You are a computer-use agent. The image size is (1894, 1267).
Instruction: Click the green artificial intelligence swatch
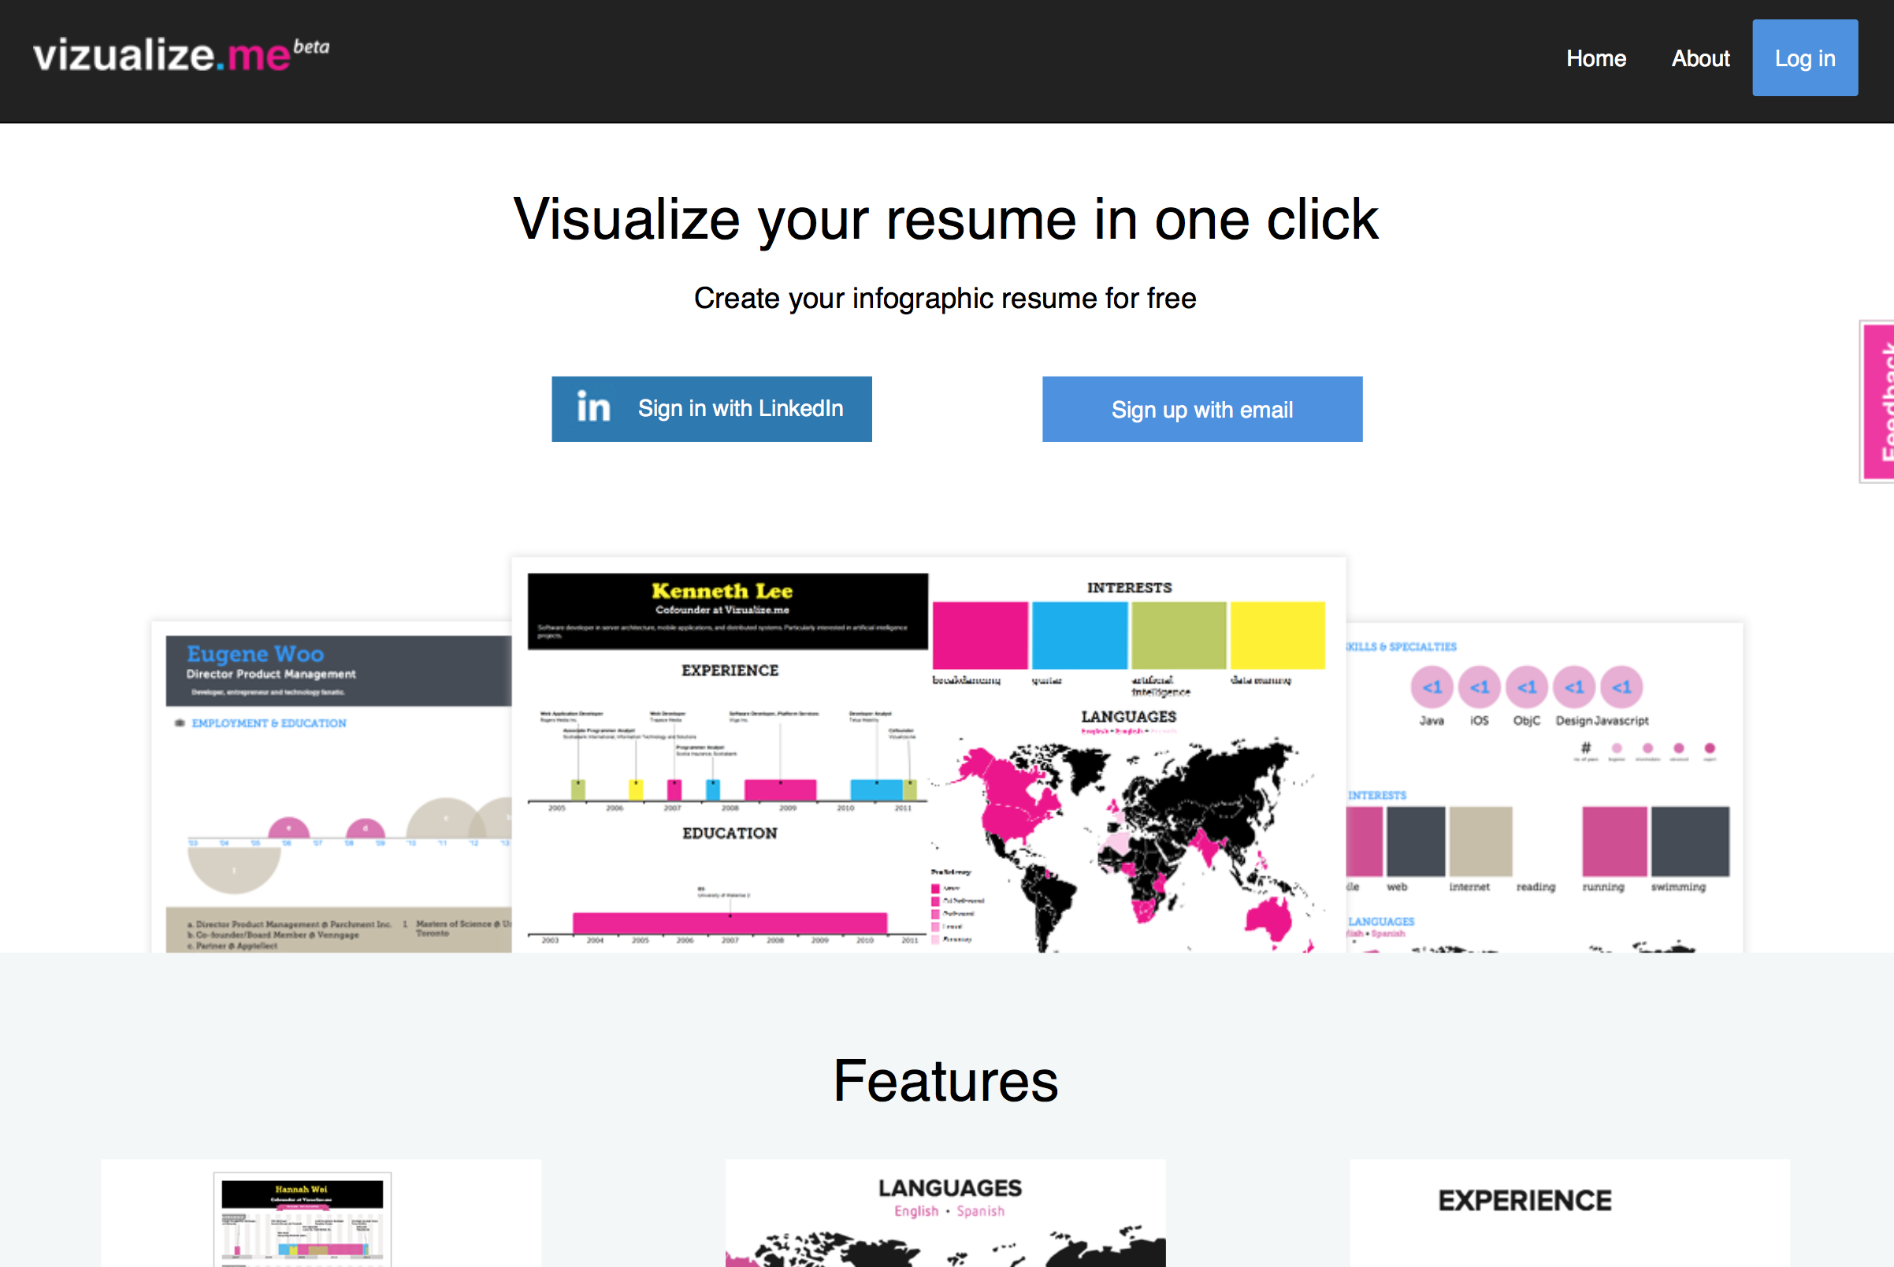point(1179,635)
